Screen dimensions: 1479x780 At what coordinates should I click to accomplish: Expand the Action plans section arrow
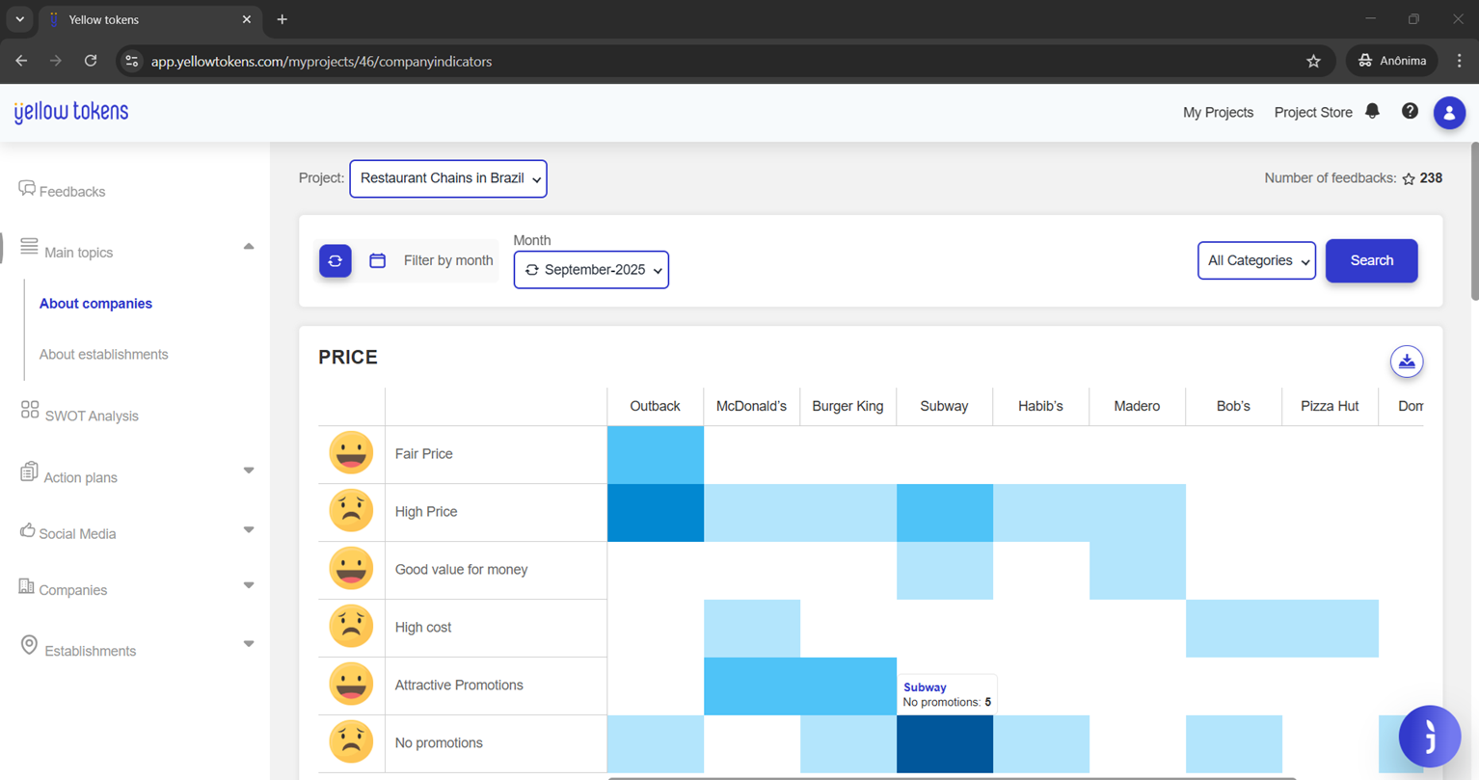coord(249,471)
